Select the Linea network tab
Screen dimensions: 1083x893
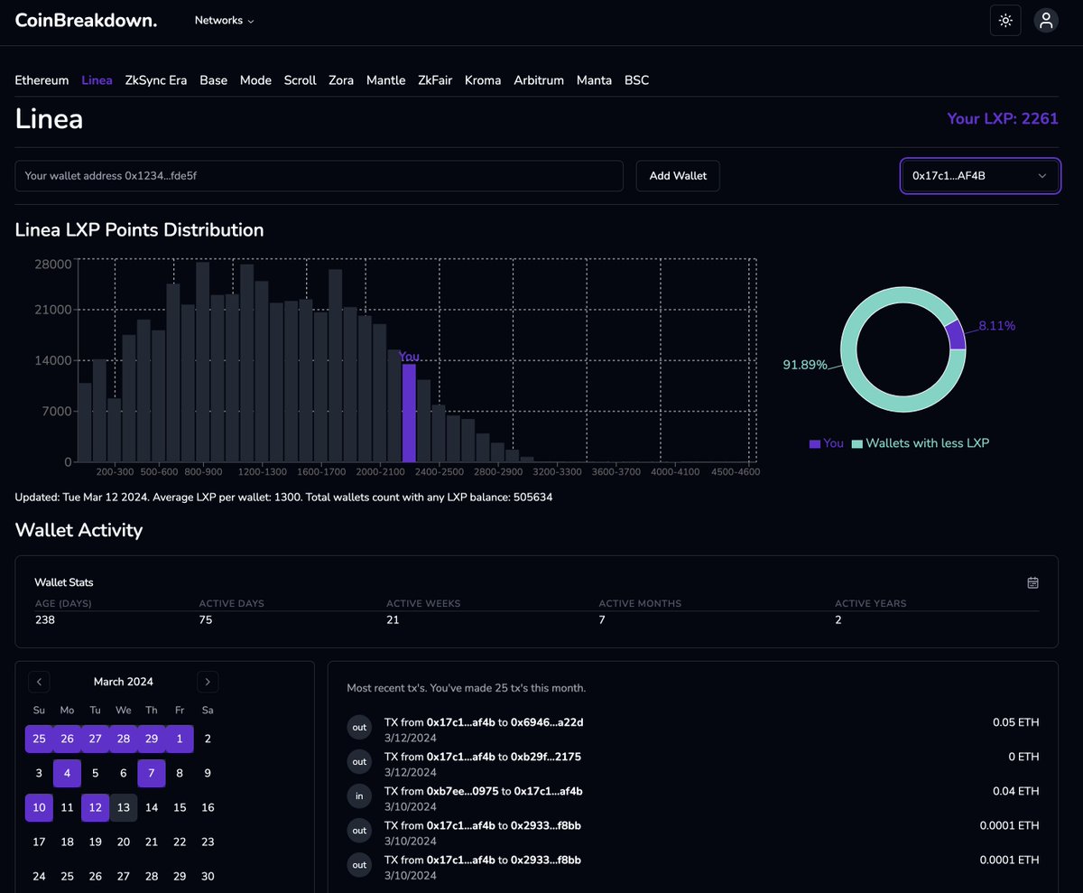pyautogui.click(x=97, y=80)
